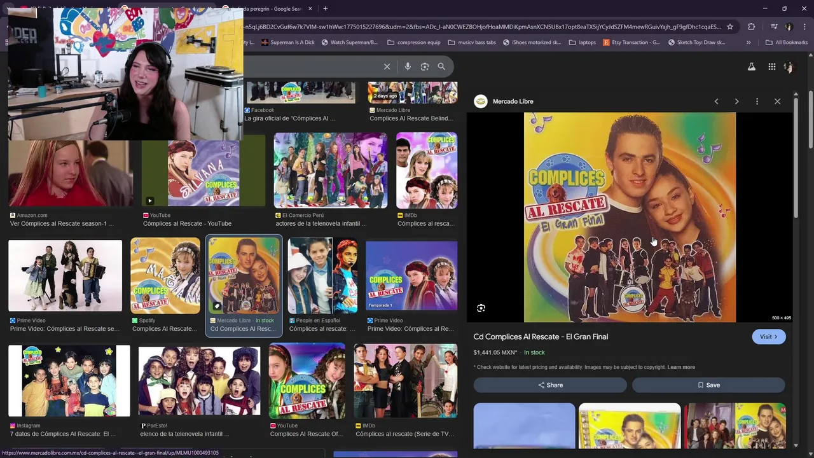The height and width of the screenshot is (458, 814).
Task: Start voice search with the microphone icon
Action: point(408,66)
